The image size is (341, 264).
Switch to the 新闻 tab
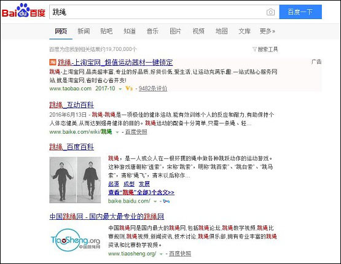click(84, 31)
